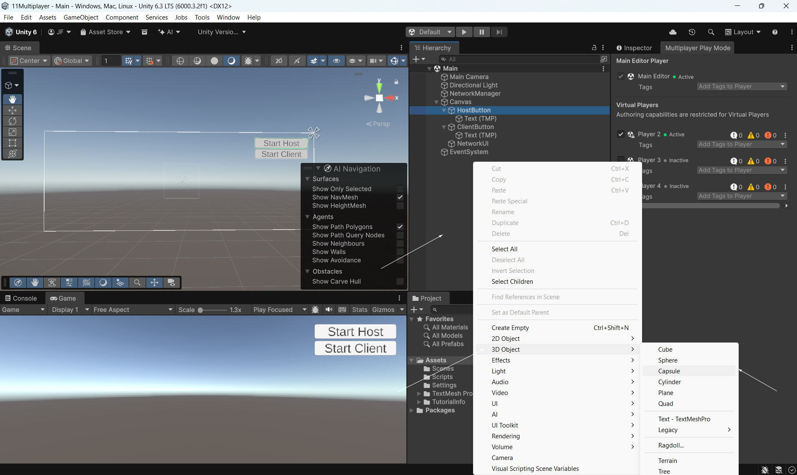Open Unity Cloud via the cloud icon
This screenshot has width=797, height=475.
pyautogui.click(x=672, y=32)
